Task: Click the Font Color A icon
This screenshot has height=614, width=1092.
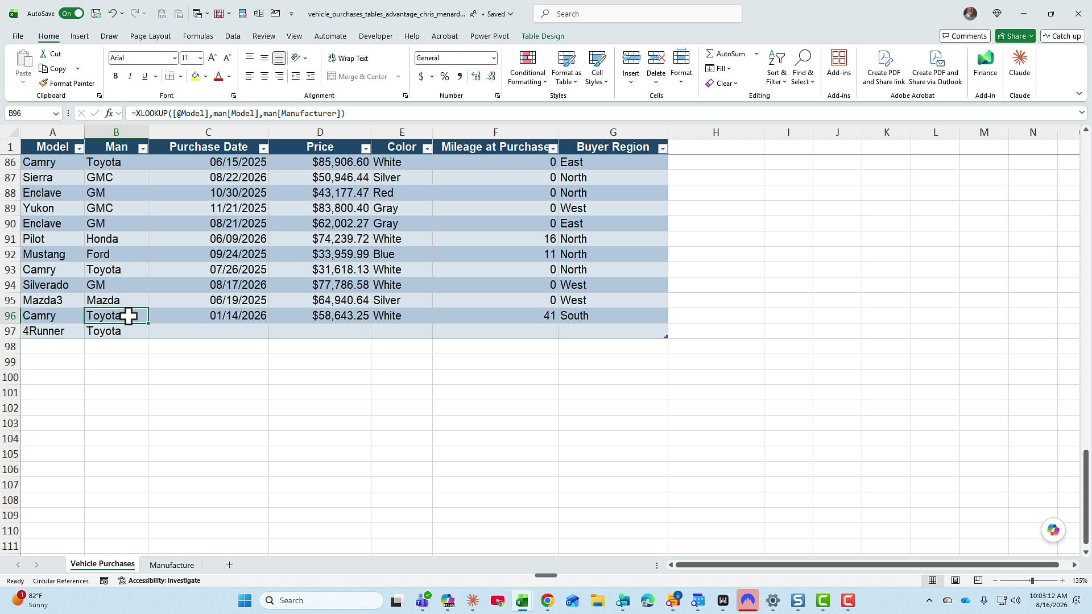Action: (218, 76)
